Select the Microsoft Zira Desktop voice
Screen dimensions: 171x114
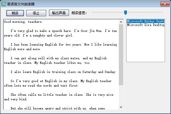point(146,25)
